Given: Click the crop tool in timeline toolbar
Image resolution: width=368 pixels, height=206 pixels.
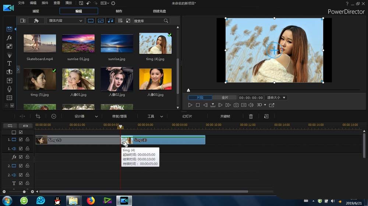Looking at the screenshot, I should pyautogui.click(x=38, y=116).
